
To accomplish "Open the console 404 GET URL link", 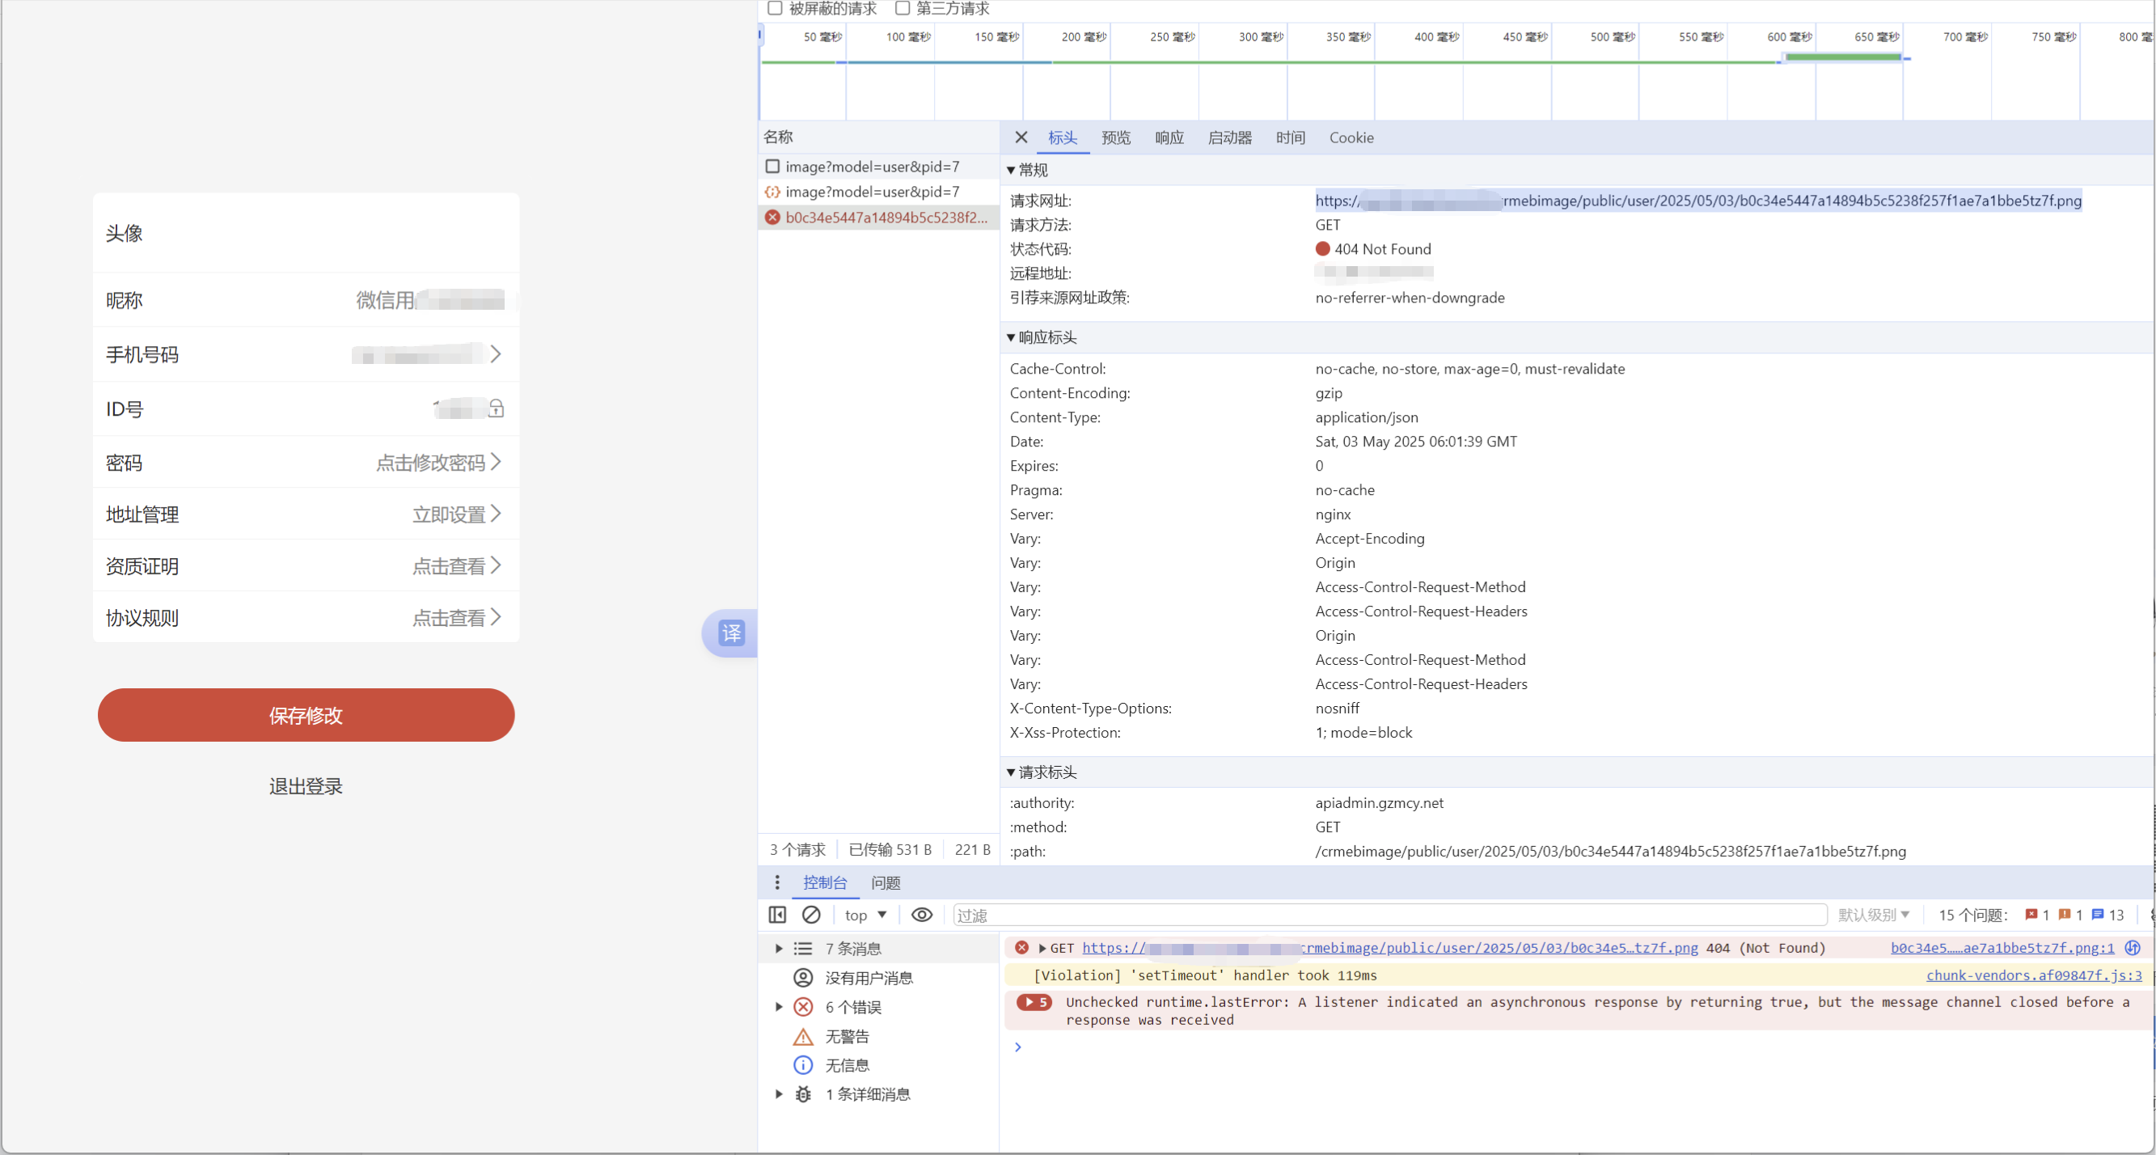I will tap(1389, 947).
